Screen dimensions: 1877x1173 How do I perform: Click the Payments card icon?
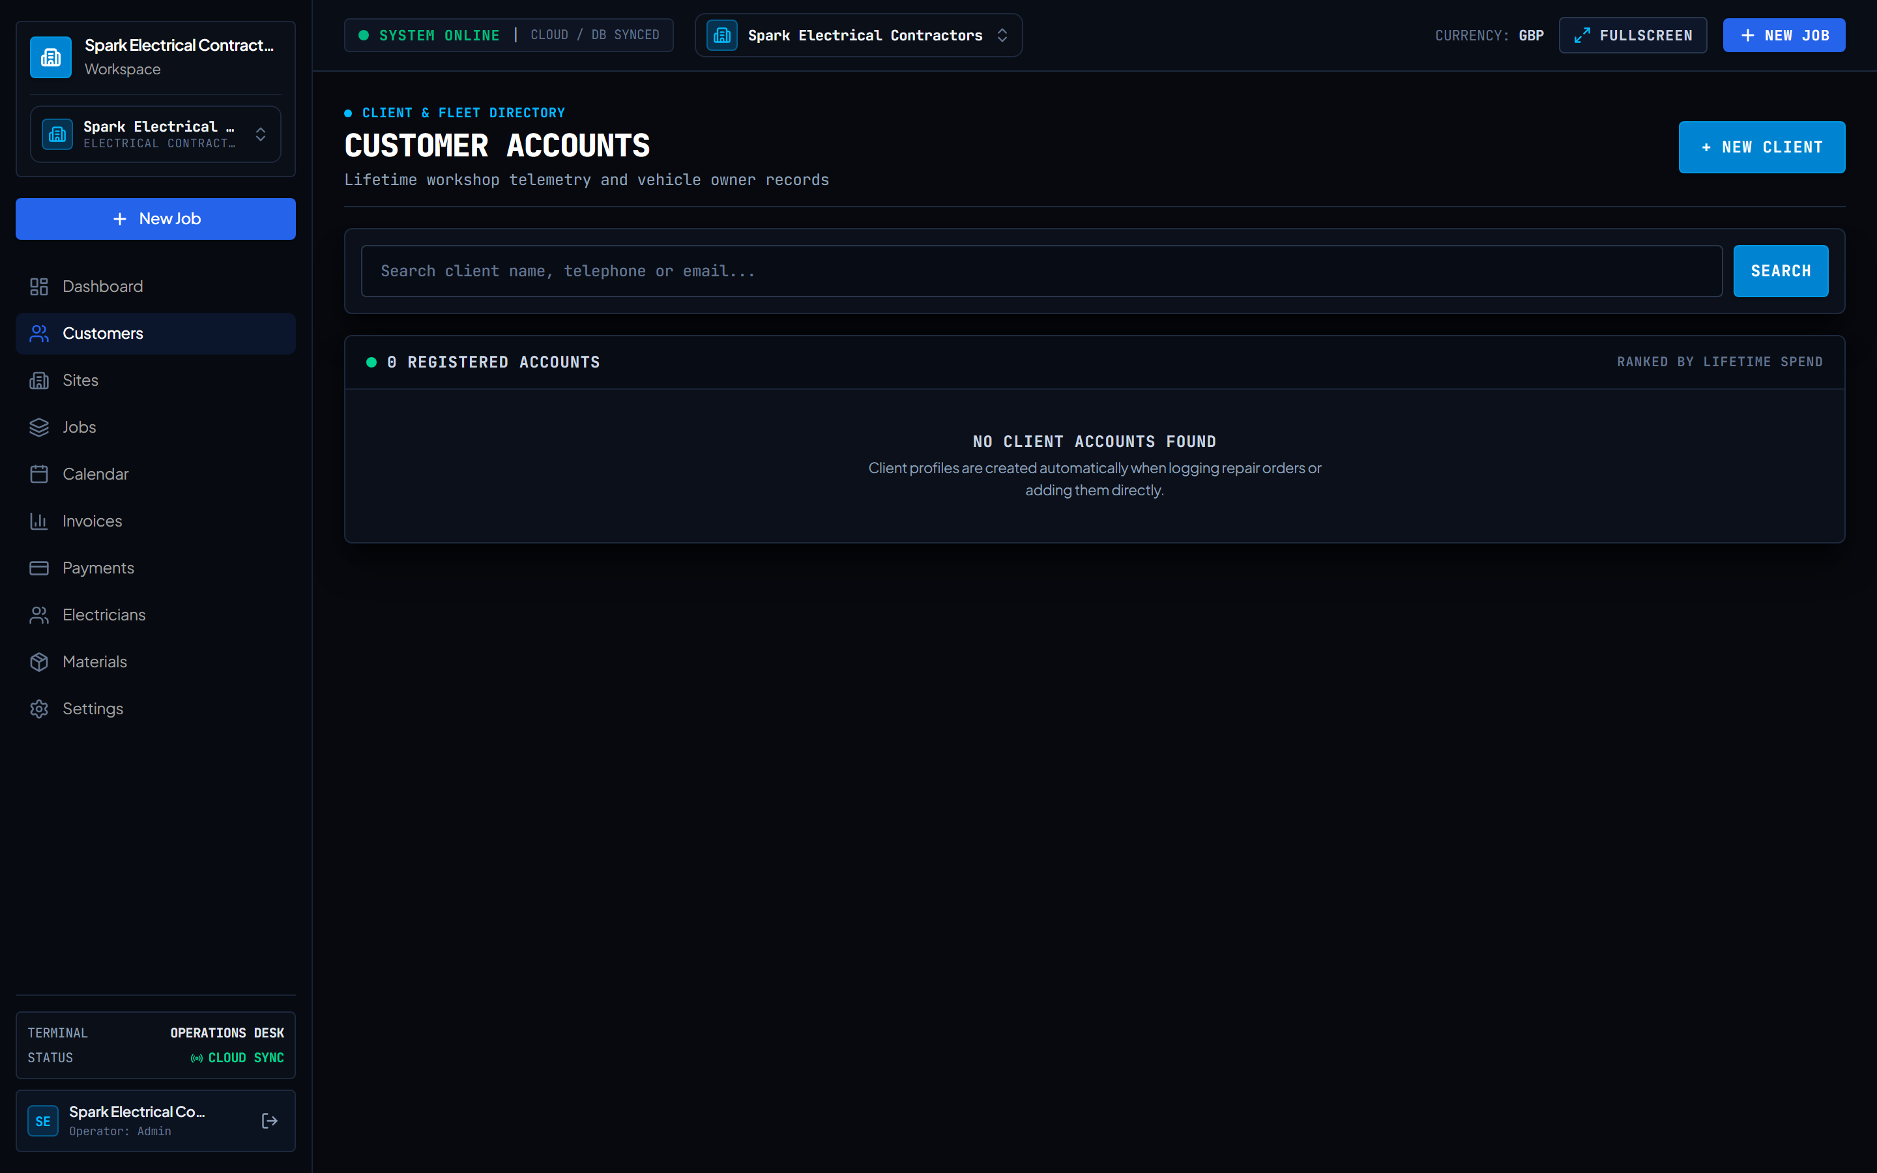coord(39,568)
